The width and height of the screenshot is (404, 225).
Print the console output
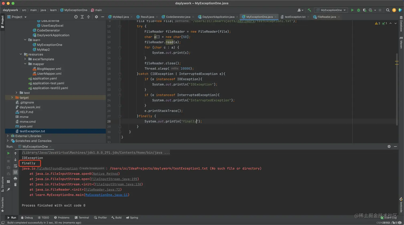[x=15, y=179]
